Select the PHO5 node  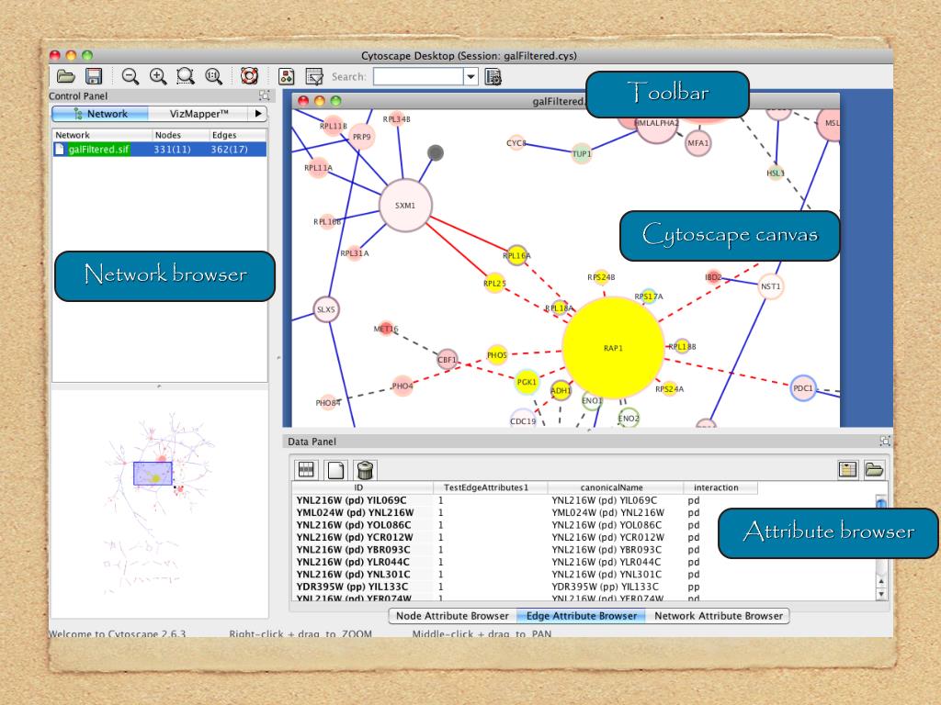[497, 355]
